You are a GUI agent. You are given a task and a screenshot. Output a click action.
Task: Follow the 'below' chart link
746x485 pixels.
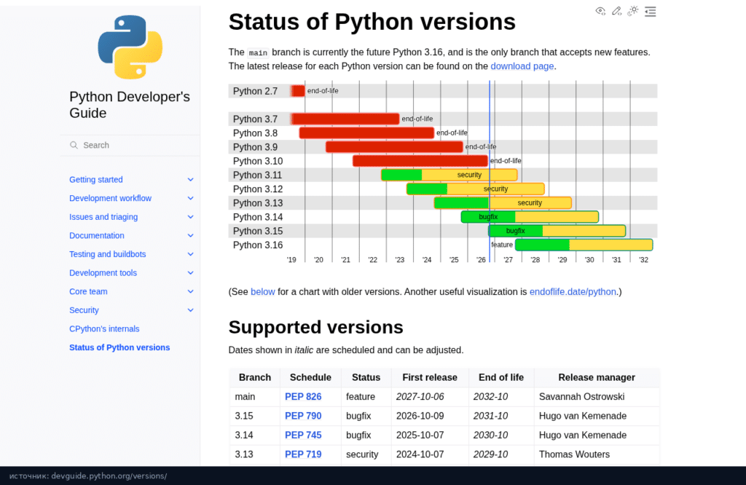pos(262,292)
